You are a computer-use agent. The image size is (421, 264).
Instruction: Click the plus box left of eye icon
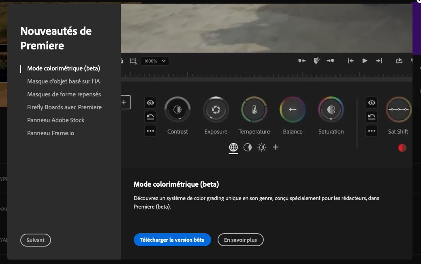[x=125, y=102]
